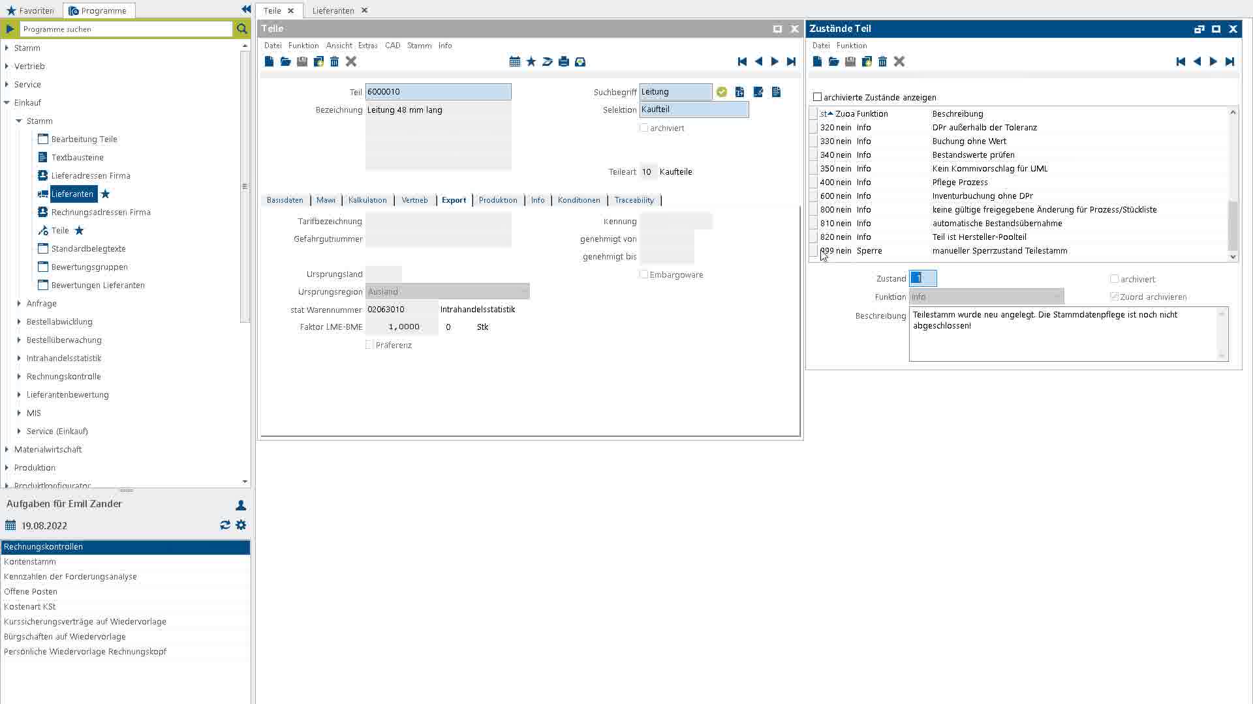
Task: Expand the Service tree node
Action: pos(7,84)
